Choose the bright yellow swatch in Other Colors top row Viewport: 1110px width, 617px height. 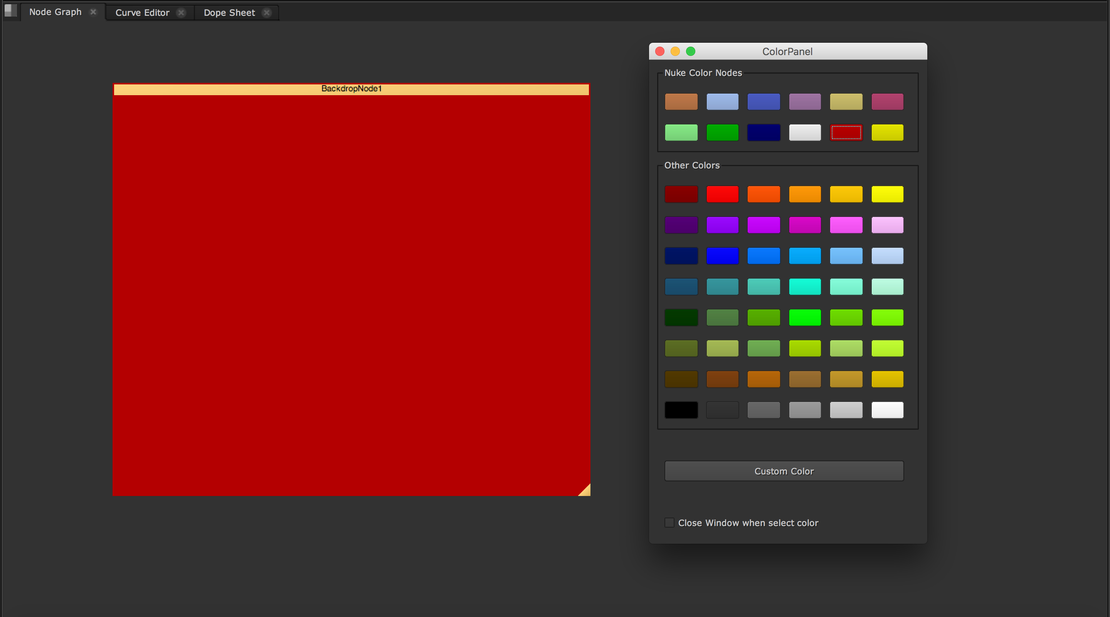887,194
